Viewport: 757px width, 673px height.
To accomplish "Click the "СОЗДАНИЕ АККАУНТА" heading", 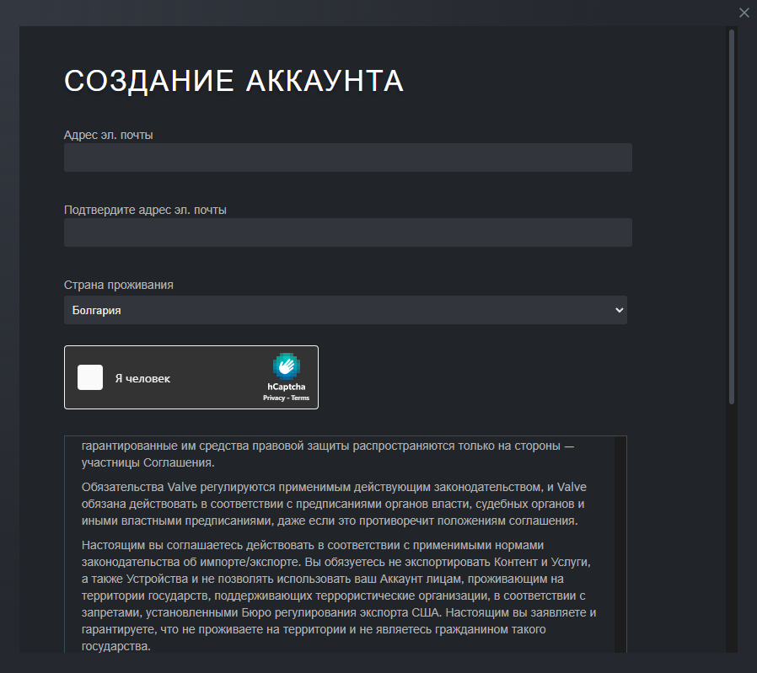I will 234,81.
